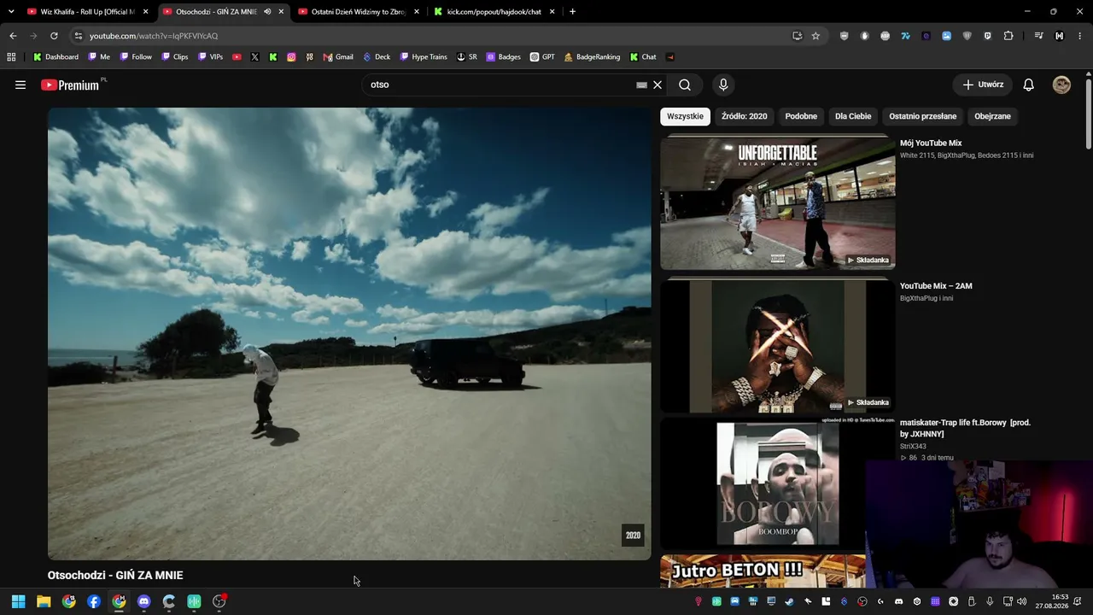Switch to Ostatni Dzień Widzimy tab
1093x615 pixels.
pos(358,12)
